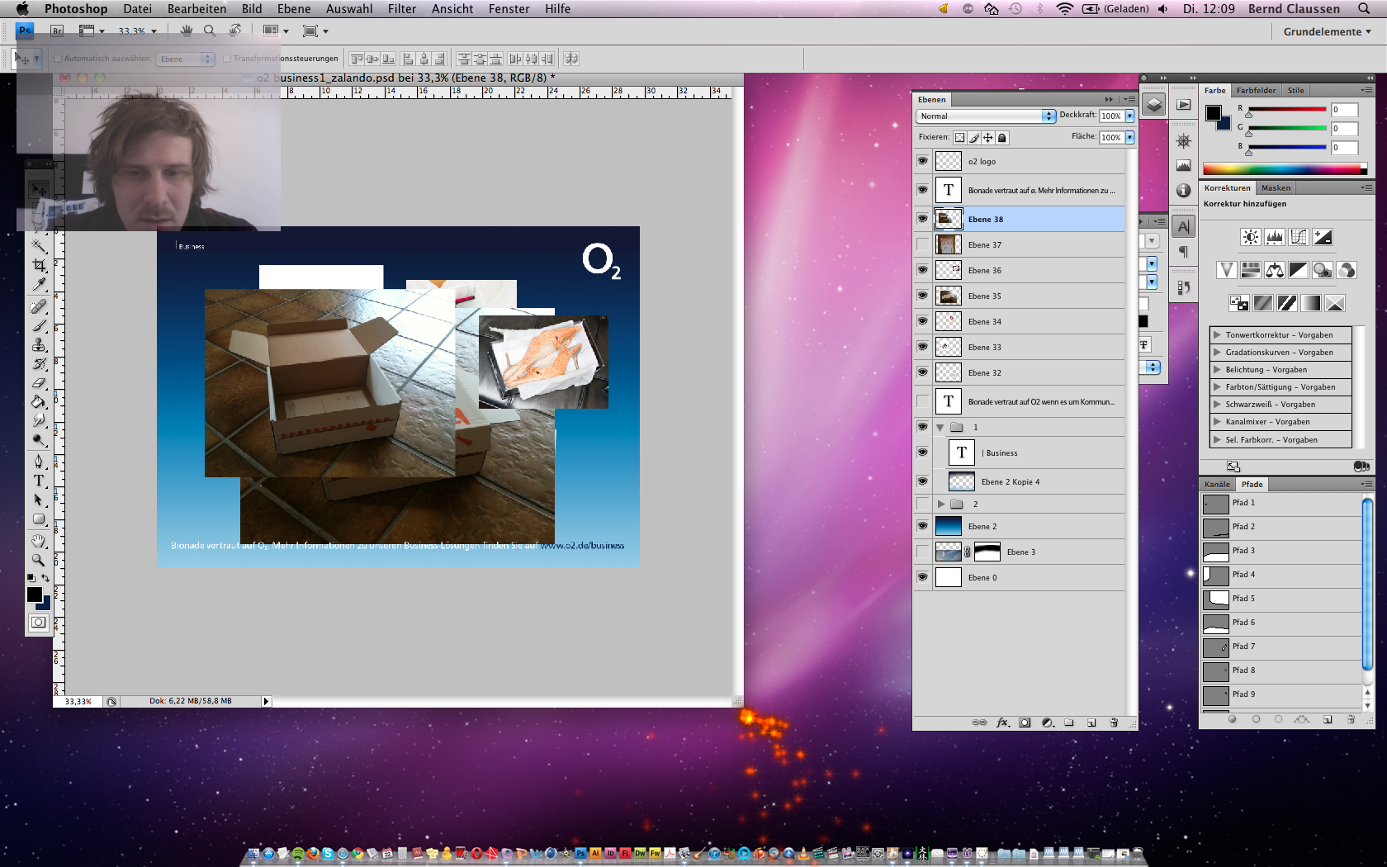
Task: Select the Pen tool
Action: [x=39, y=461]
